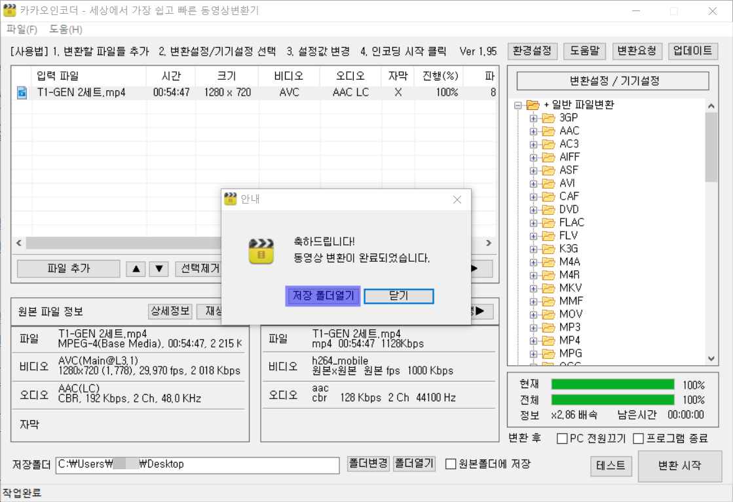733x502 pixels.
Task: Select the T1-GEN 2세트.mp4 row name
Action: pos(81,92)
